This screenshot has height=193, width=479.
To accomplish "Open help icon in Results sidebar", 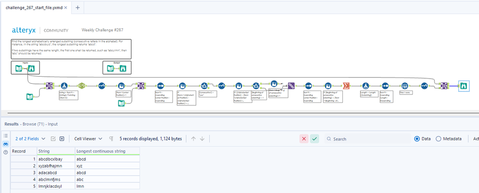I will tap(5, 152).
